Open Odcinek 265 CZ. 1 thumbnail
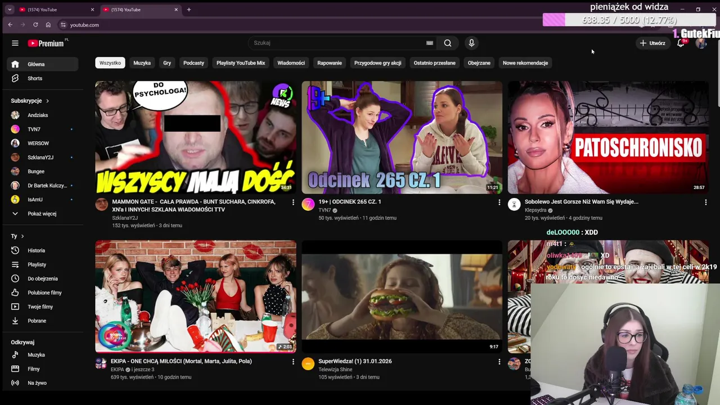The image size is (720, 405). click(402, 137)
